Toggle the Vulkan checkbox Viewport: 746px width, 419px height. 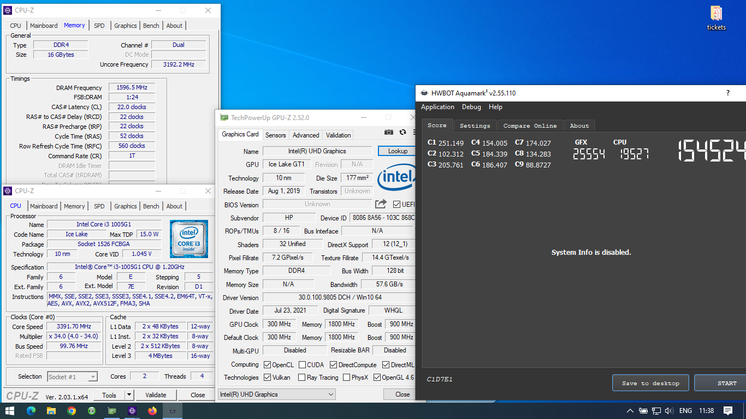pos(268,378)
